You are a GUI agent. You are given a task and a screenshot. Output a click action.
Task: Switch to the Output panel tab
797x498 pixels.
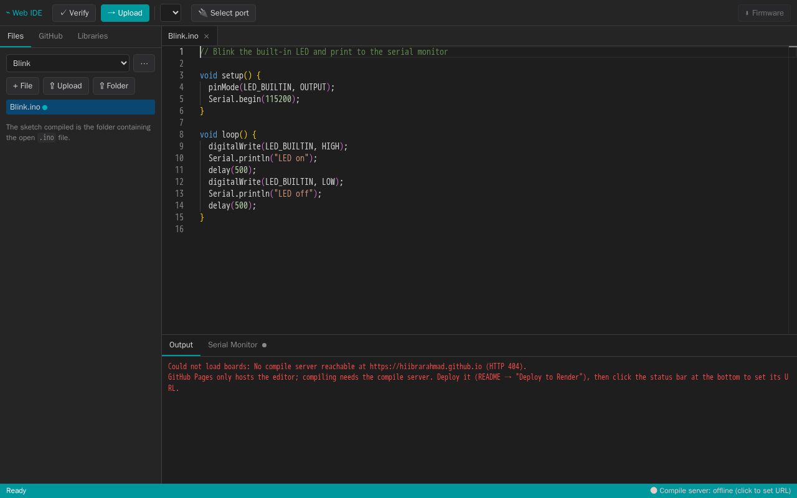point(181,345)
